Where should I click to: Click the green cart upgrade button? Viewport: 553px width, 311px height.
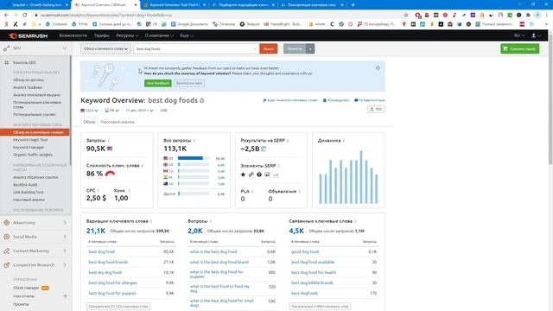tap(520, 48)
